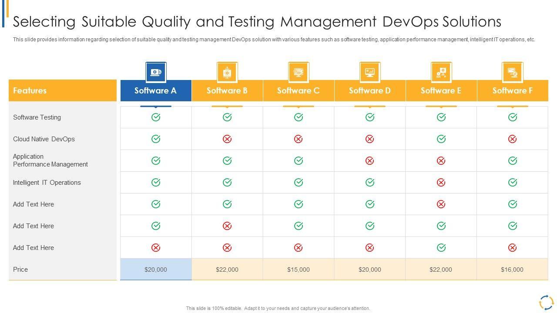The height and width of the screenshot is (313, 557).
Task: Click the Application Performance Management row label
Action: [50, 160]
